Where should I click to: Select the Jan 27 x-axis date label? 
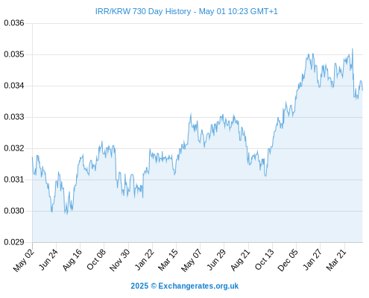click(312, 259)
